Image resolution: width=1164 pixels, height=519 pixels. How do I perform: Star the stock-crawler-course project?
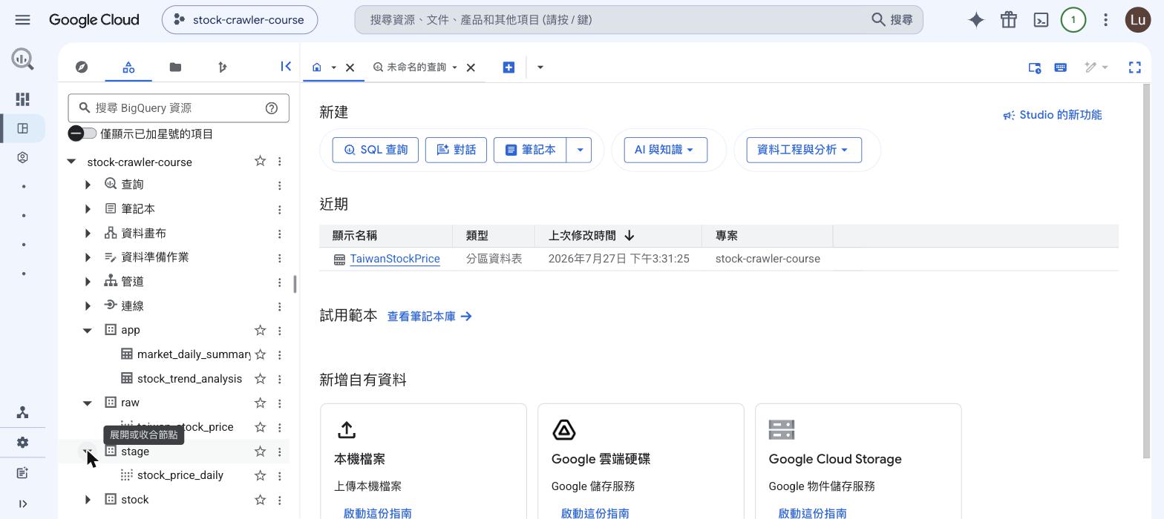click(x=260, y=161)
